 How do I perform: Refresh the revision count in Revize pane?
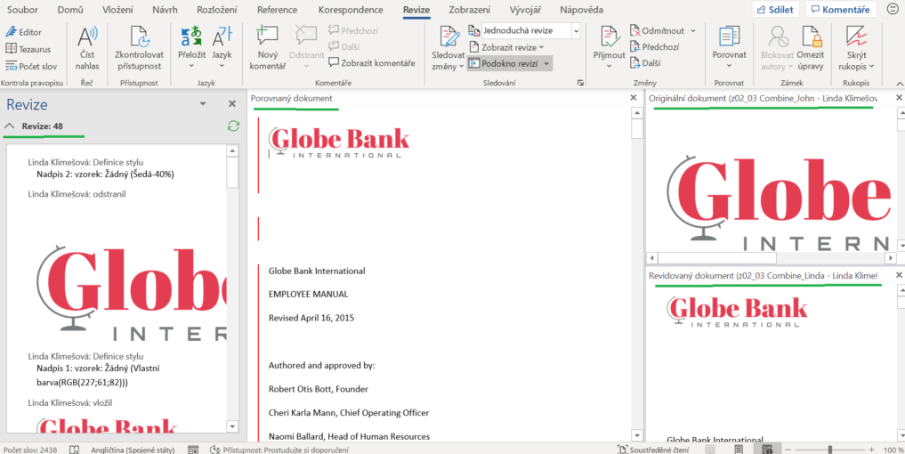pyautogui.click(x=233, y=126)
